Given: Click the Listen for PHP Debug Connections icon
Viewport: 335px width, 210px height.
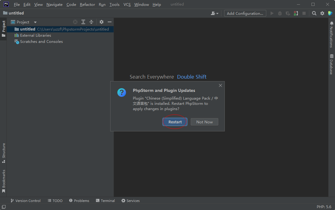Looking at the screenshot, I should click(296, 13).
